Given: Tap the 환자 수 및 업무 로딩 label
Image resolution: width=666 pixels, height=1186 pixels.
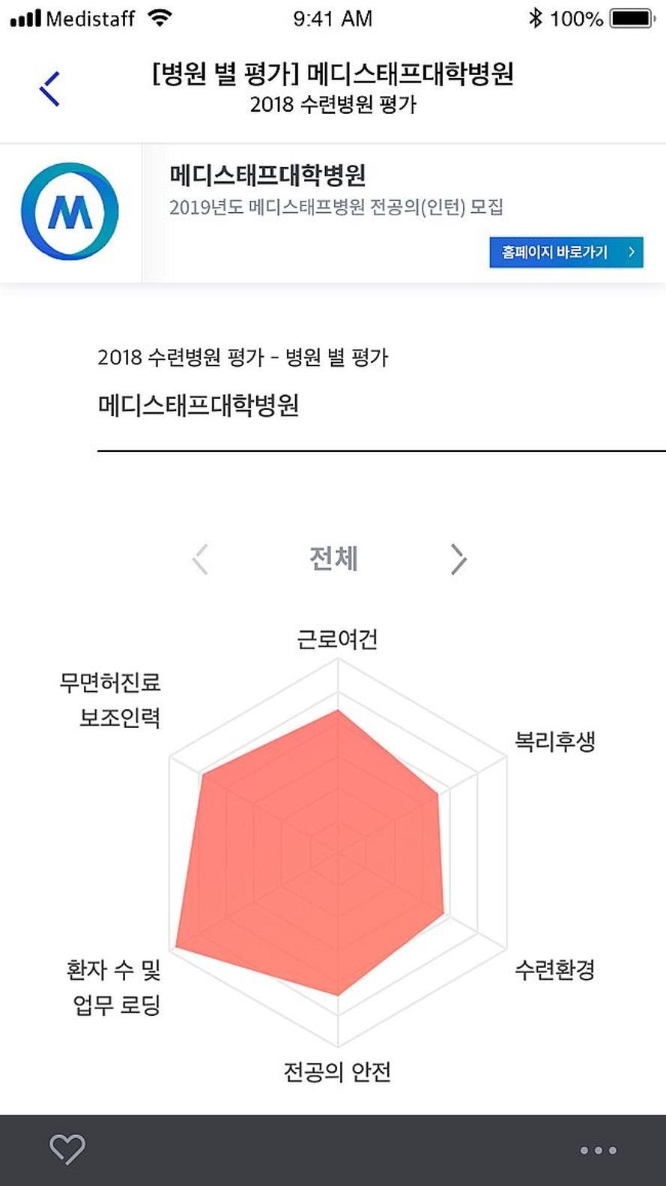Looking at the screenshot, I should pyautogui.click(x=115, y=987).
